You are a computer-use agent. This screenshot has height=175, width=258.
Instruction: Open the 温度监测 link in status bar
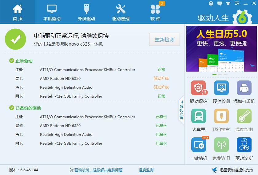coord(146,170)
